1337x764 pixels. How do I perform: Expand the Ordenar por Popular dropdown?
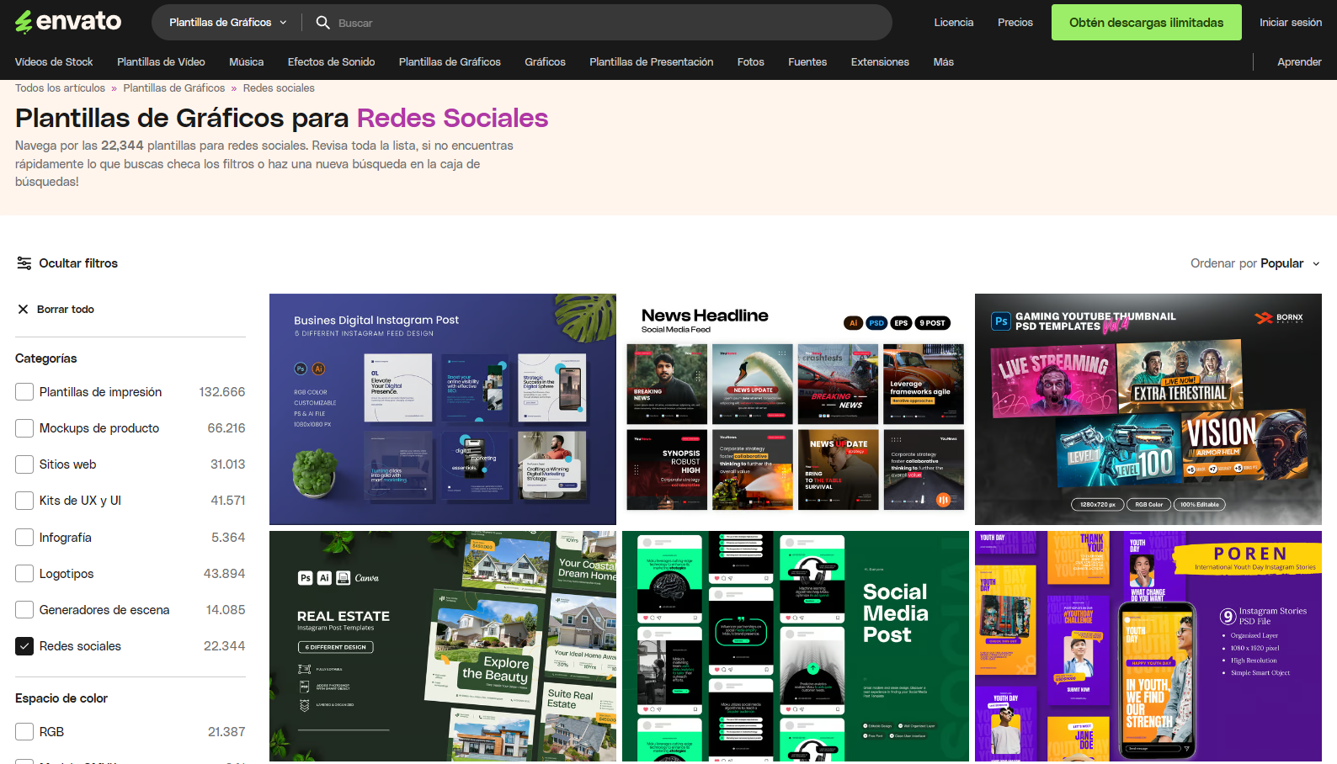pos(1254,263)
